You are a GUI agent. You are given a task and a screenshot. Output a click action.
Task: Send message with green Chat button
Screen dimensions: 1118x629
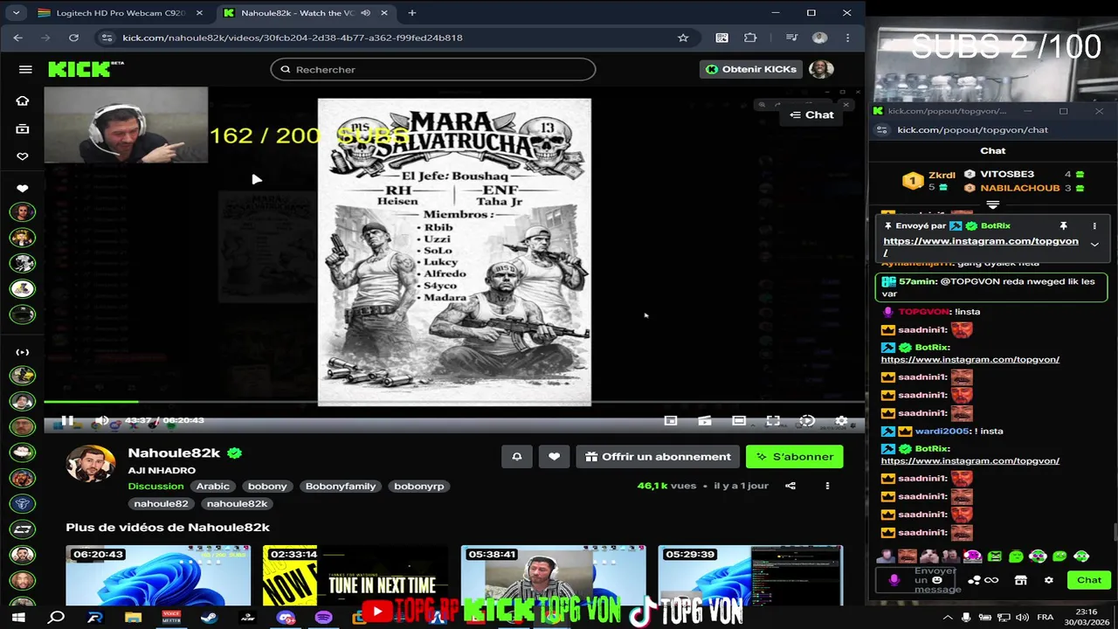(1088, 580)
